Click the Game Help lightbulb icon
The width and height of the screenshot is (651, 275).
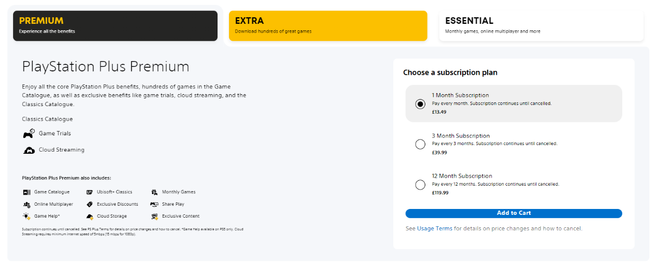pos(27,217)
